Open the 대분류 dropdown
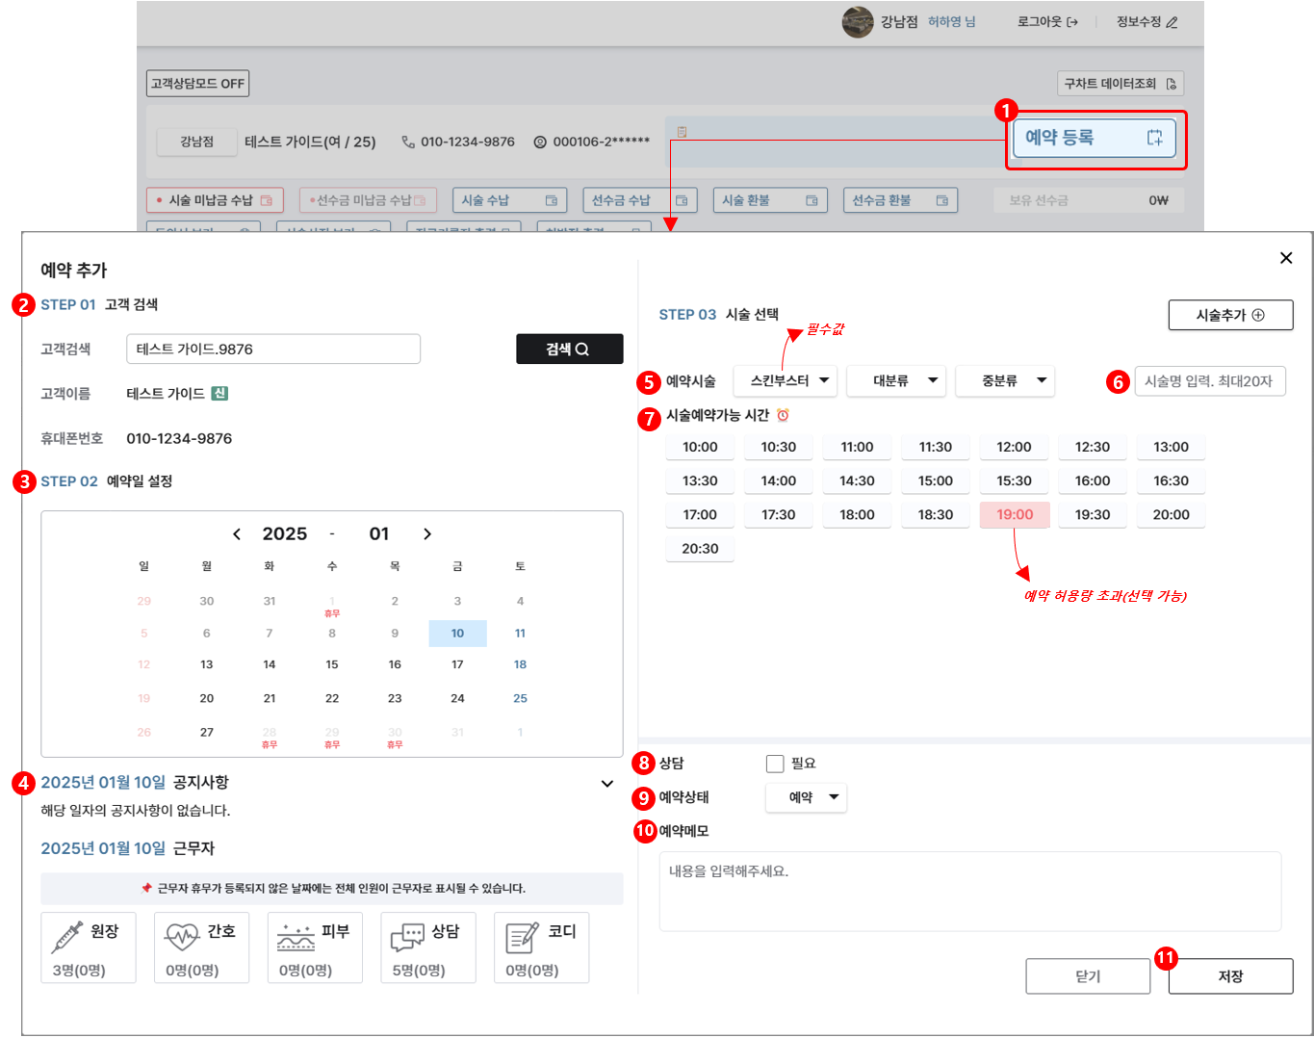Viewport: 1314px width, 1038px height. tap(896, 381)
